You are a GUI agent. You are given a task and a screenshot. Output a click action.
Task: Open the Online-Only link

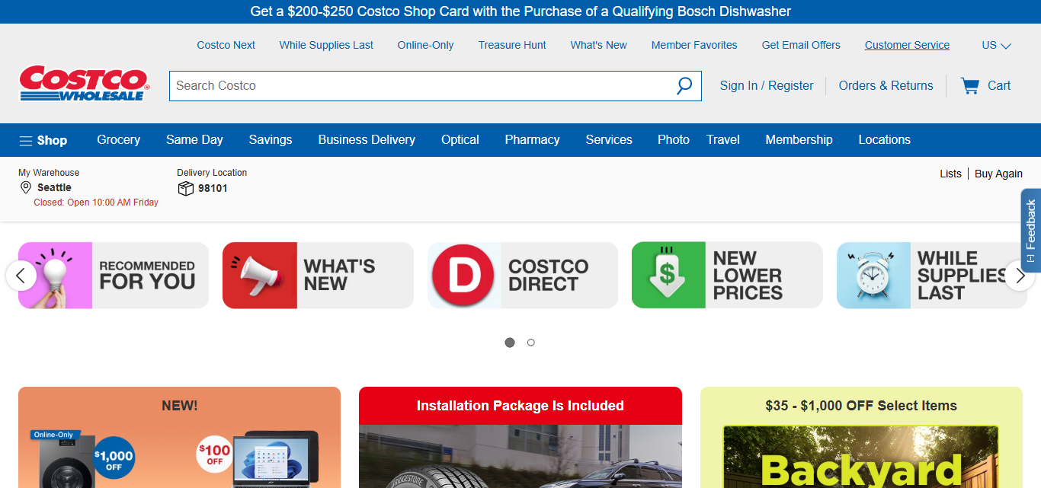[425, 45]
